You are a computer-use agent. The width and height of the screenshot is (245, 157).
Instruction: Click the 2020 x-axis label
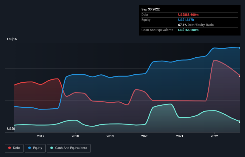pos(145,136)
